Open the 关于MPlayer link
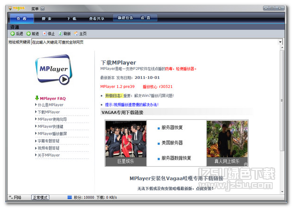The height and width of the screenshot is (208, 292). [x=49, y=155]
